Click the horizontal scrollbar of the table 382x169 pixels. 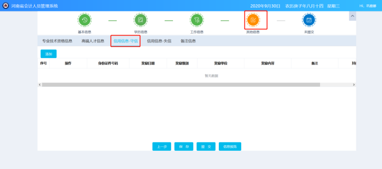[181, 84]
